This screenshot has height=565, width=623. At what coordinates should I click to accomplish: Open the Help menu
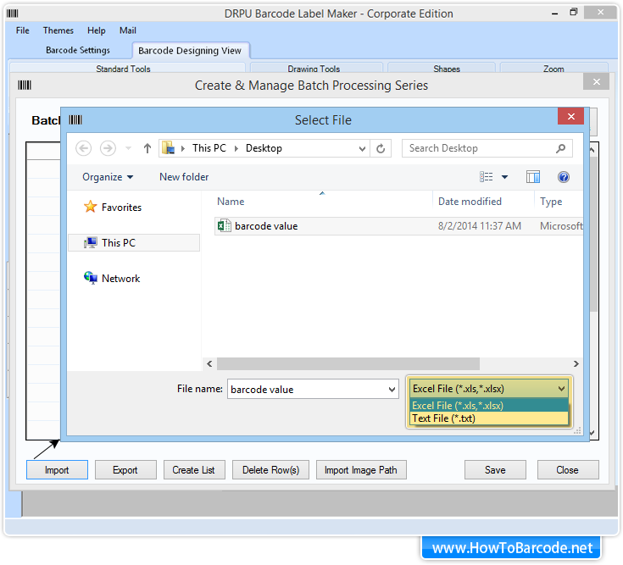coord(96,30)
